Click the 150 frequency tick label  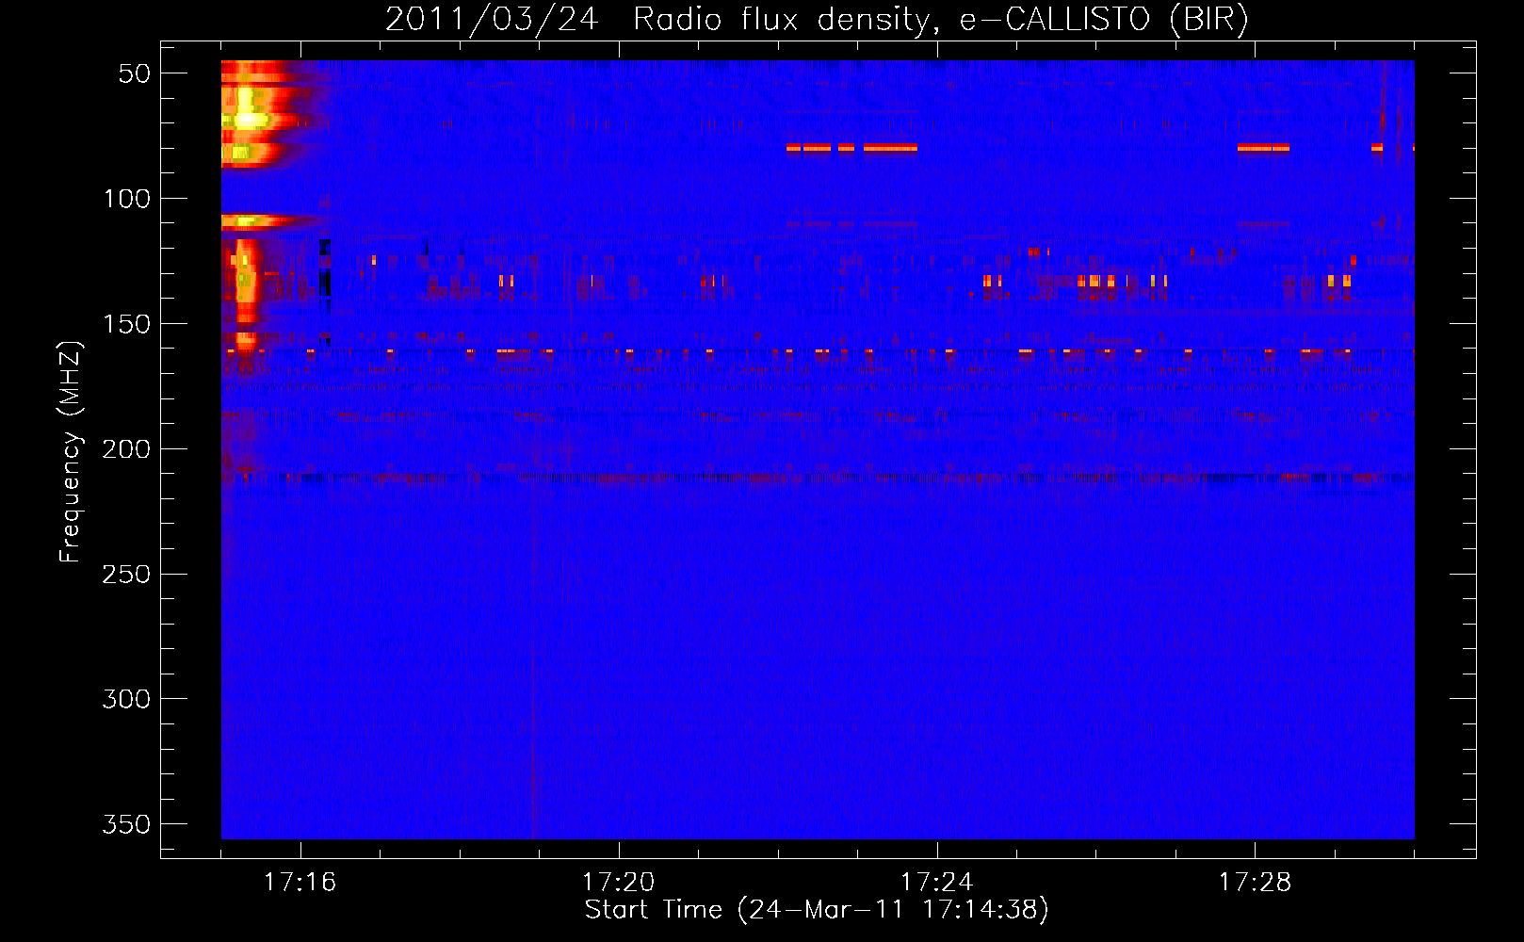click(x=126, y=324)
